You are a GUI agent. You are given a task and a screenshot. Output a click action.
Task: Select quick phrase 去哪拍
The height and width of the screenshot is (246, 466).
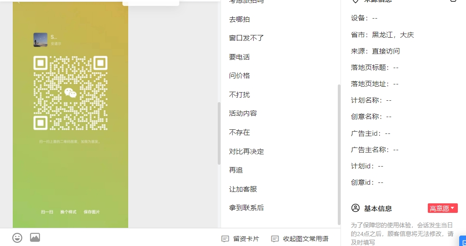(x=239, y=20)
